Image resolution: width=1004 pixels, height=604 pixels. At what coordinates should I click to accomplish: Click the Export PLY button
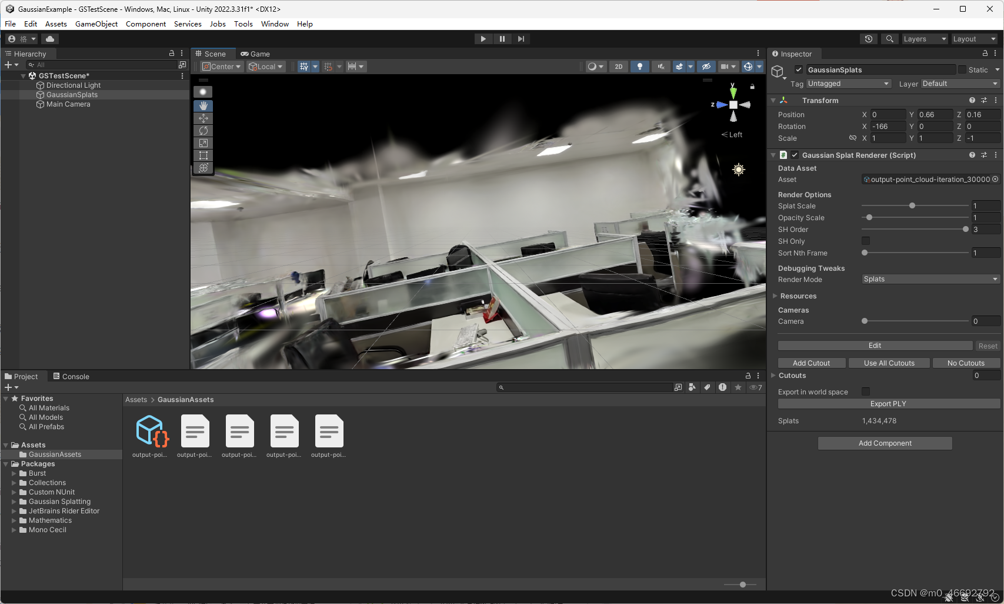click(888, 403)
